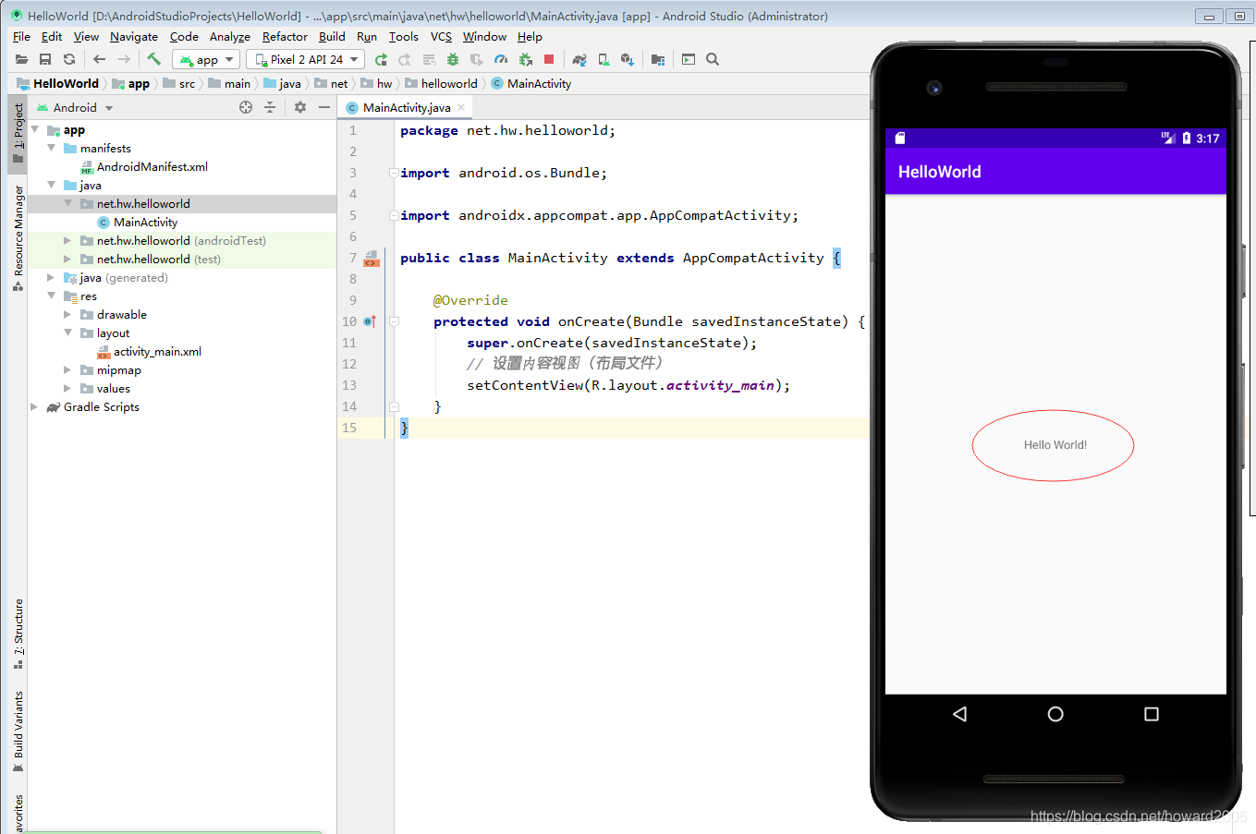1256x834 pixels.
Task: Click the layout file gutter icon on line 7
Action: [372, 259]
